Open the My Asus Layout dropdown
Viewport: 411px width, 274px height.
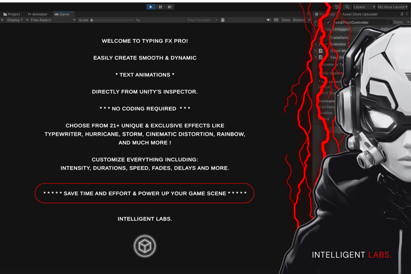pos(393,7)
